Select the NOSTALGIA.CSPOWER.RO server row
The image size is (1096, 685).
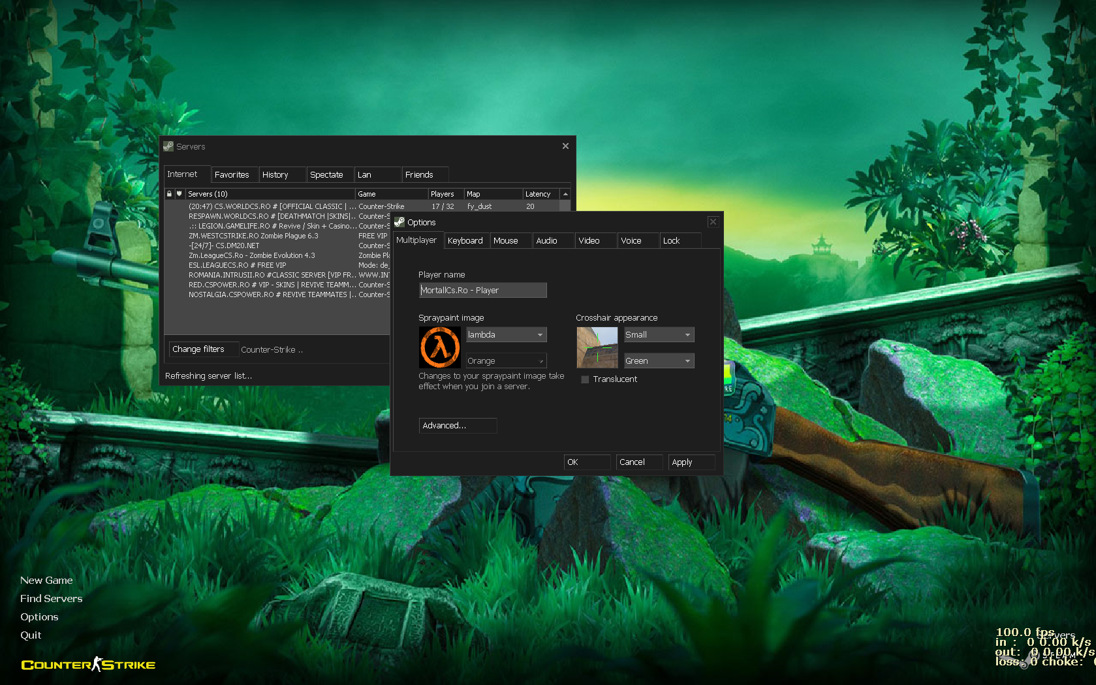(x=277, y=295)
